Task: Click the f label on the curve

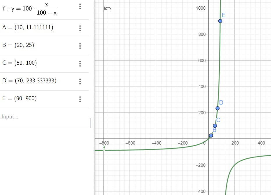Action: point(104,148)
